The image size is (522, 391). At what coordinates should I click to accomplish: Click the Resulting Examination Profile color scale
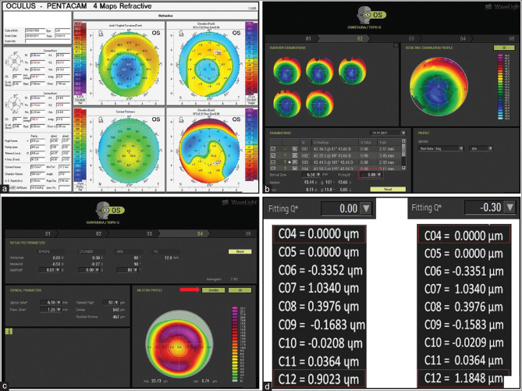[500, 87]
